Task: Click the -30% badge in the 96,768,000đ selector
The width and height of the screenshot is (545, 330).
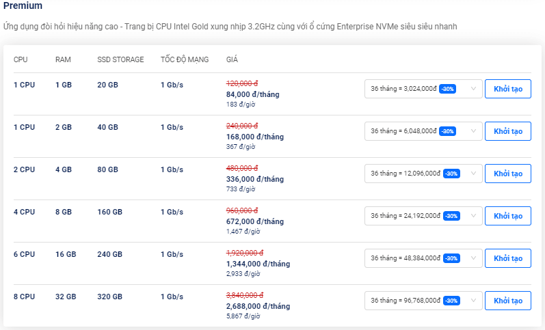Action: coord(451,301)
